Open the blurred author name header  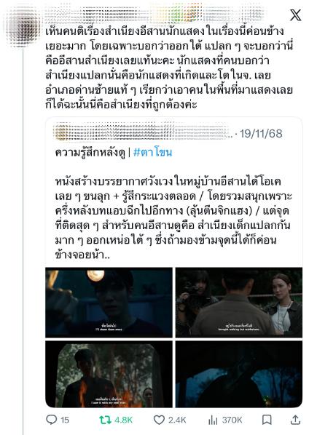tap(156, 12)
